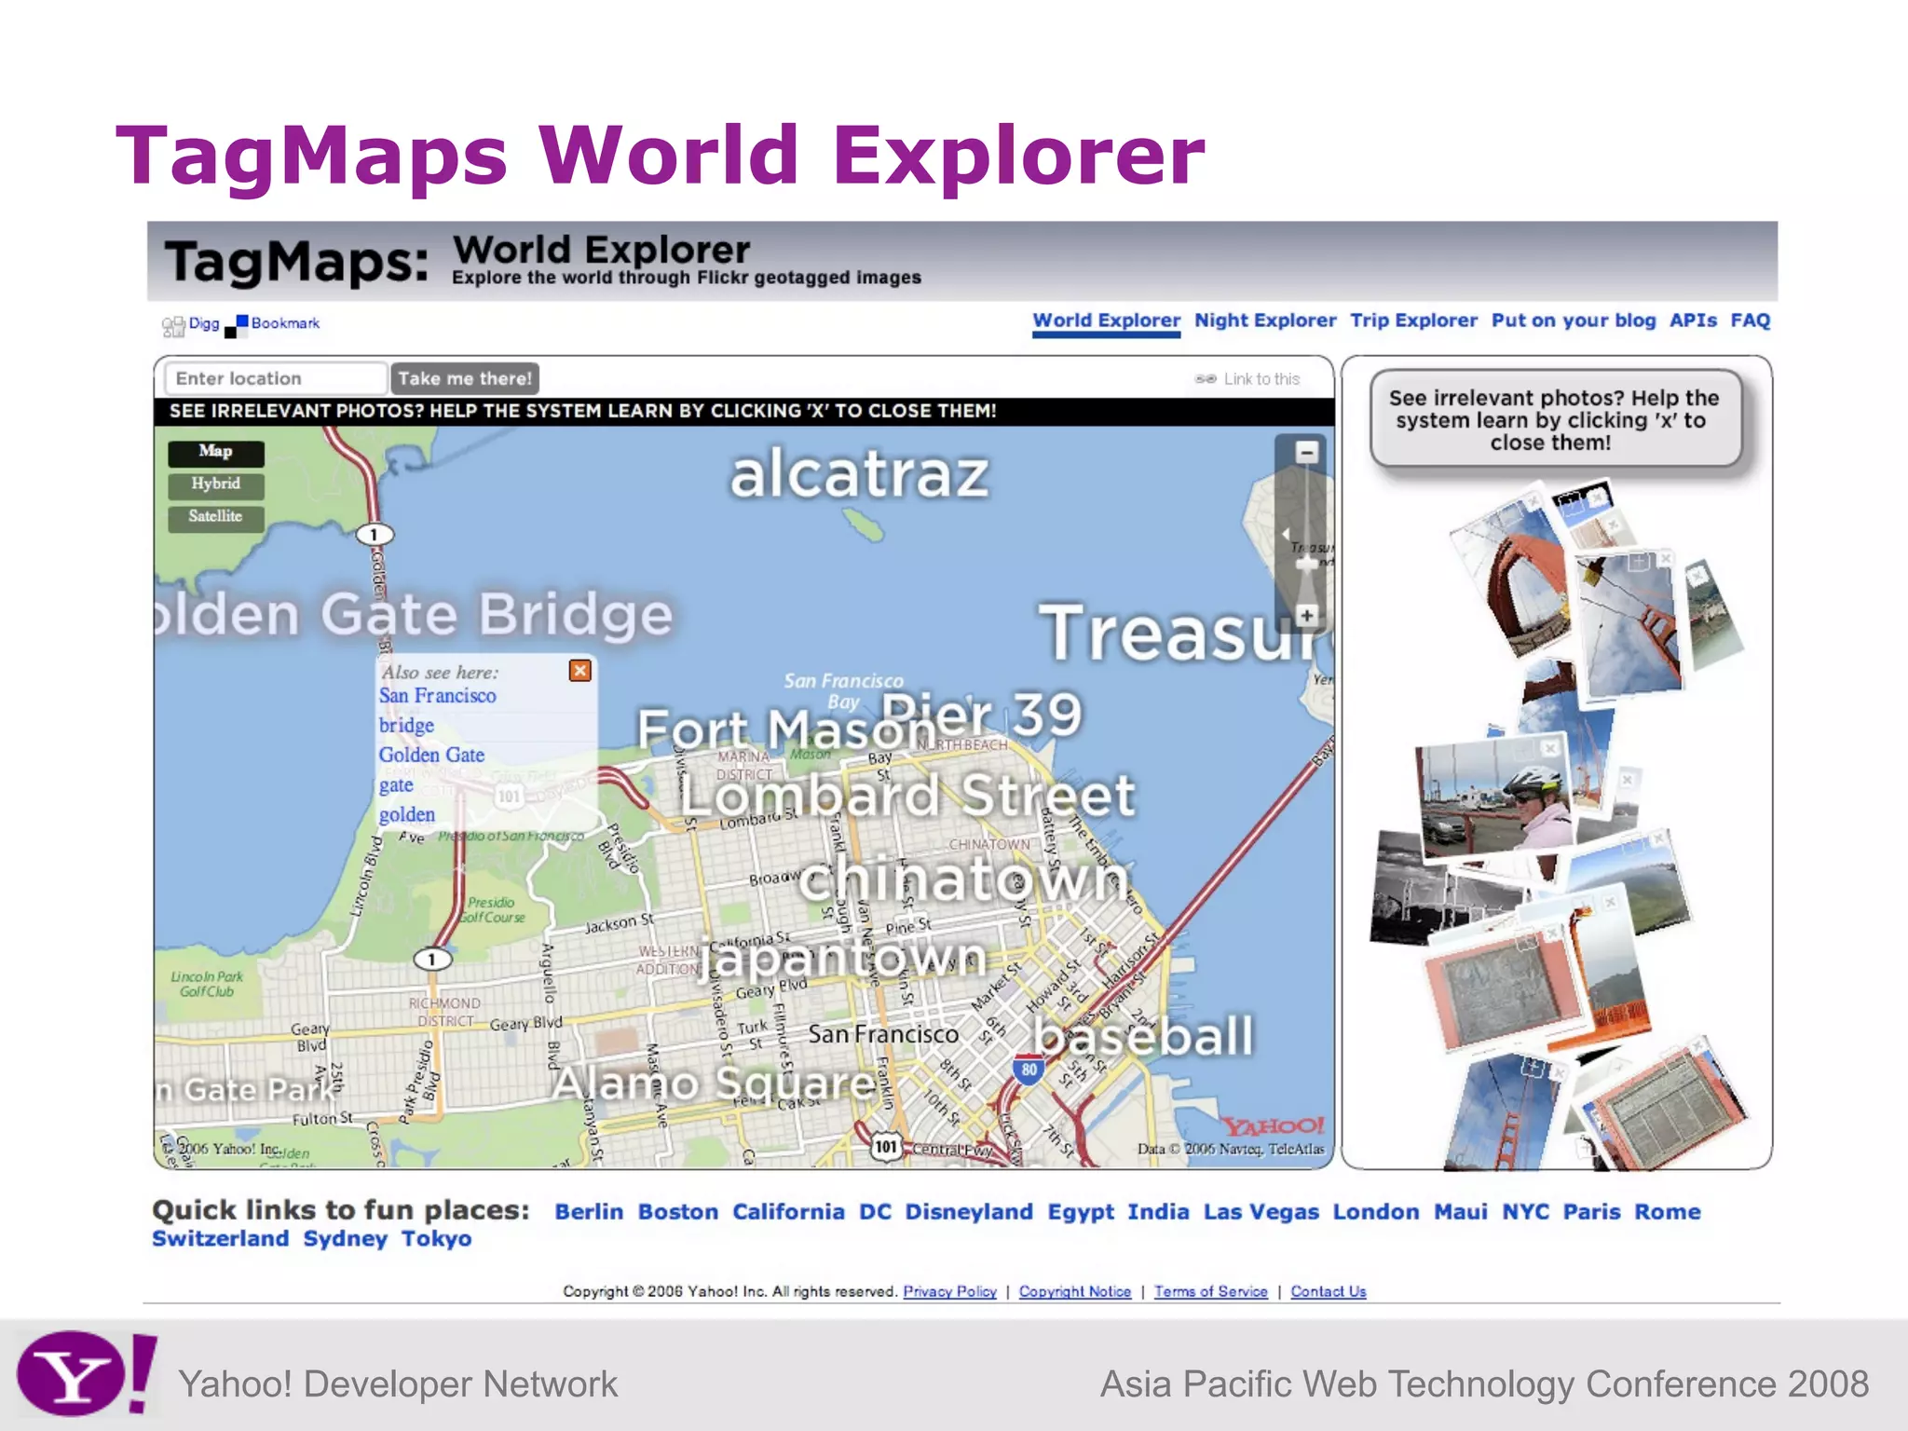Click the 'chinatown' map tag
Screen dimensions: 1908x1431
(963, 879)
